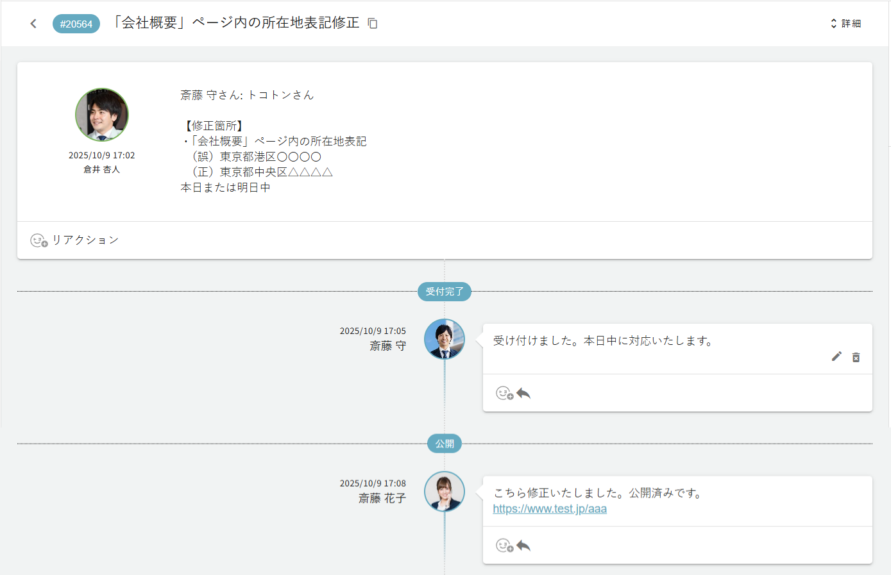This screenshot has height=575, width=891.
Task: Select the 公開 status badge
Action: 445,443
